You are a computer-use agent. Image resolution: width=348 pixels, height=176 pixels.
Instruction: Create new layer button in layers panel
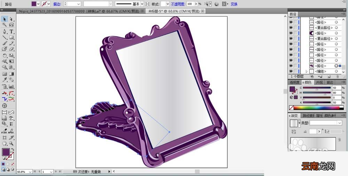pos(329,77)
